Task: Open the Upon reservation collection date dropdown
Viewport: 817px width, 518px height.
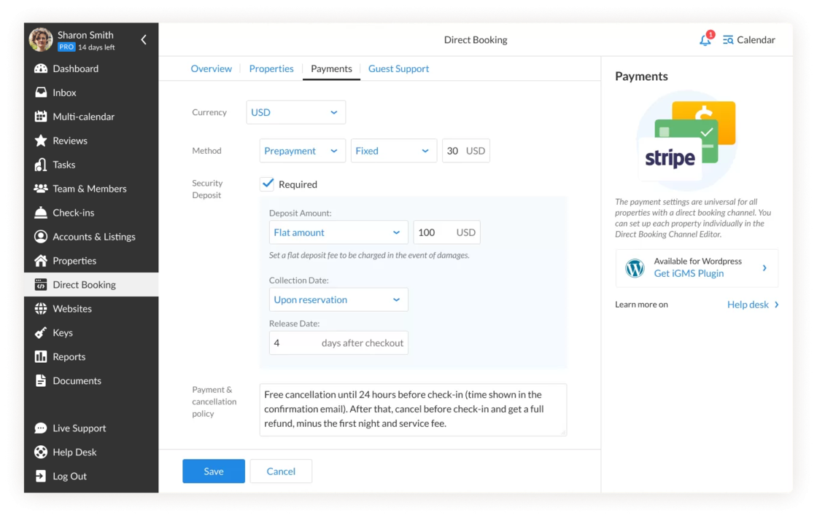Action: click(338, 299)
